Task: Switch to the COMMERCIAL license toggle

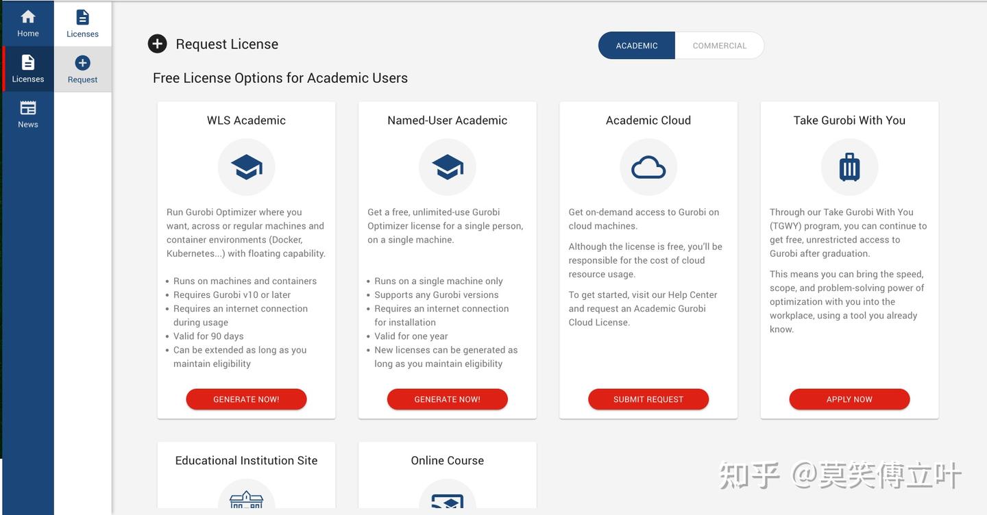Action: pos(720,46)
